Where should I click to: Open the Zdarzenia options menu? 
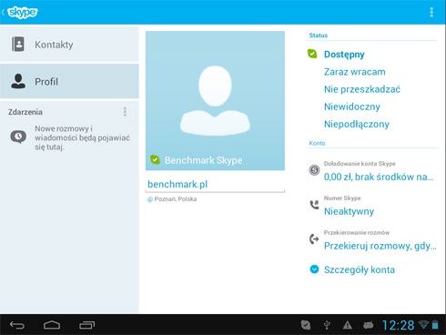click(x=125, y=112)
